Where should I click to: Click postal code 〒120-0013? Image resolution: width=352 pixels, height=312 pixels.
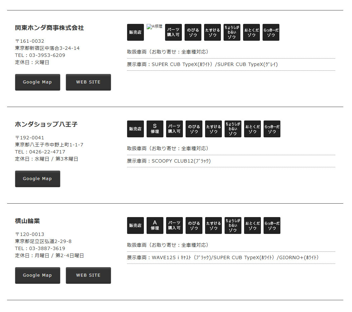point(30,234)
